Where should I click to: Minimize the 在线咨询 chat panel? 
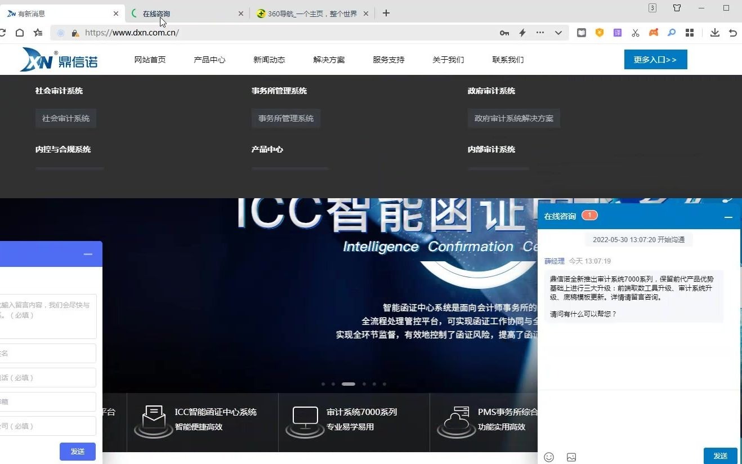click(728, 217)
